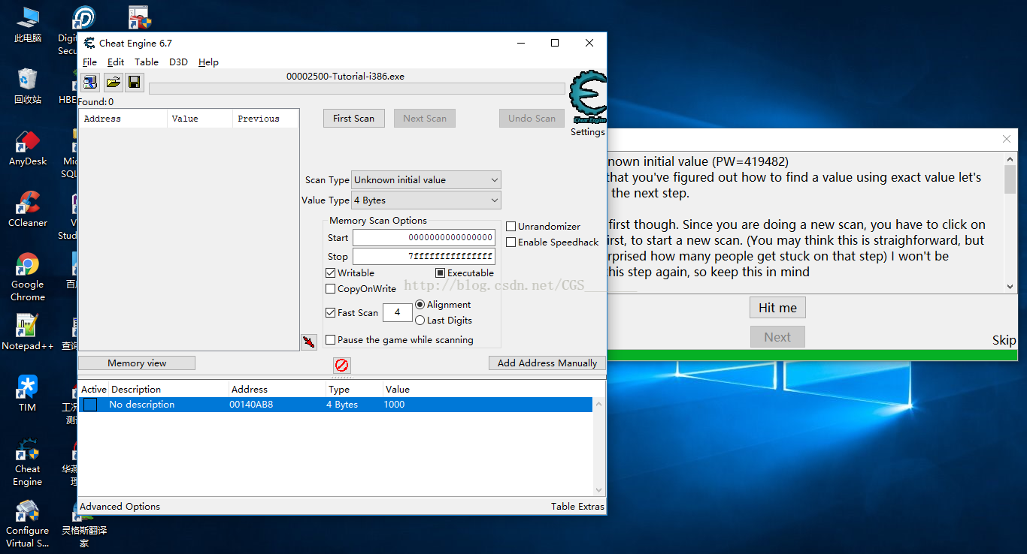The image size is (1027, 554).
Task: Open the Value Type dropdown
Action: tap(426, 200)
